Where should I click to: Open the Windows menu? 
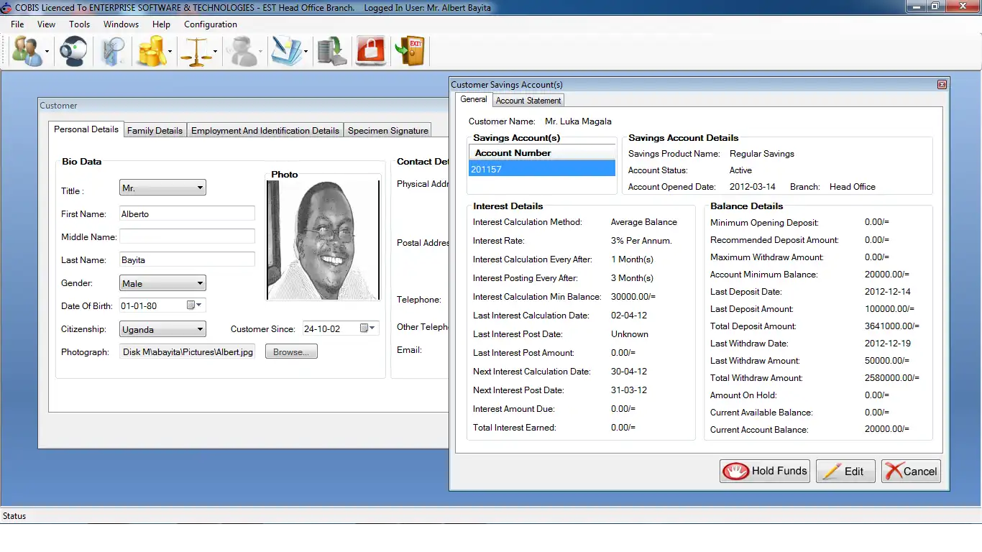[121, 24]
